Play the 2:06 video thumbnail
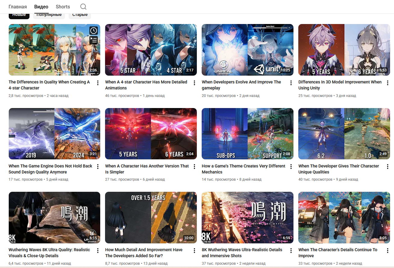The height and width of the screenshot is (268, 394). click(x=54, y=50)
